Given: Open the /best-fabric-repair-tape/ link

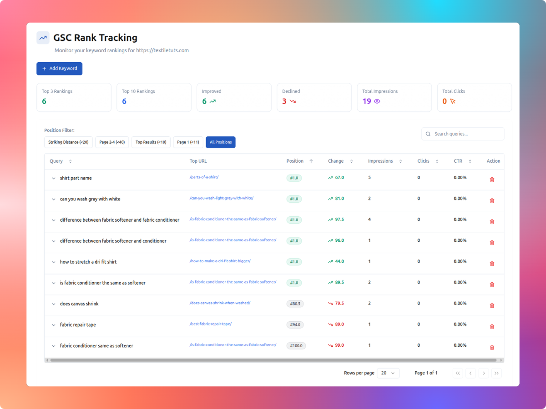Looking at the screenshot, I should point(211,324).
